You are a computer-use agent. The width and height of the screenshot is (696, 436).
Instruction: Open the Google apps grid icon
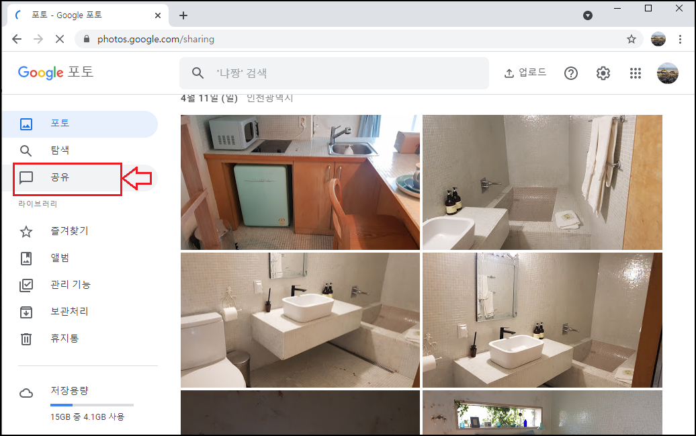(x=636, y=73)
